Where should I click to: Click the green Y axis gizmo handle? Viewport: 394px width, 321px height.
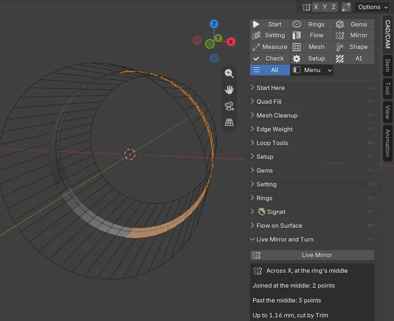[x=218, y=38]
